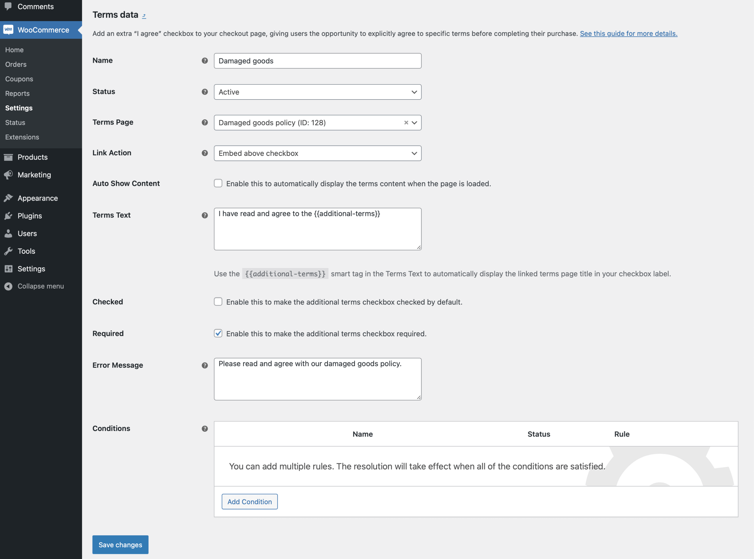
Task: Check the Checked by default option
Action: click(218, 301)
